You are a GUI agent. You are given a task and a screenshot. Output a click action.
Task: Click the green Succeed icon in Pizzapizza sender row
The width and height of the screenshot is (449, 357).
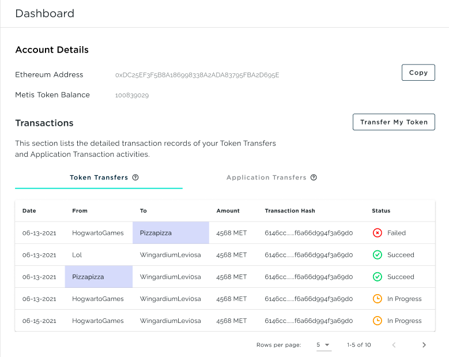378,277
